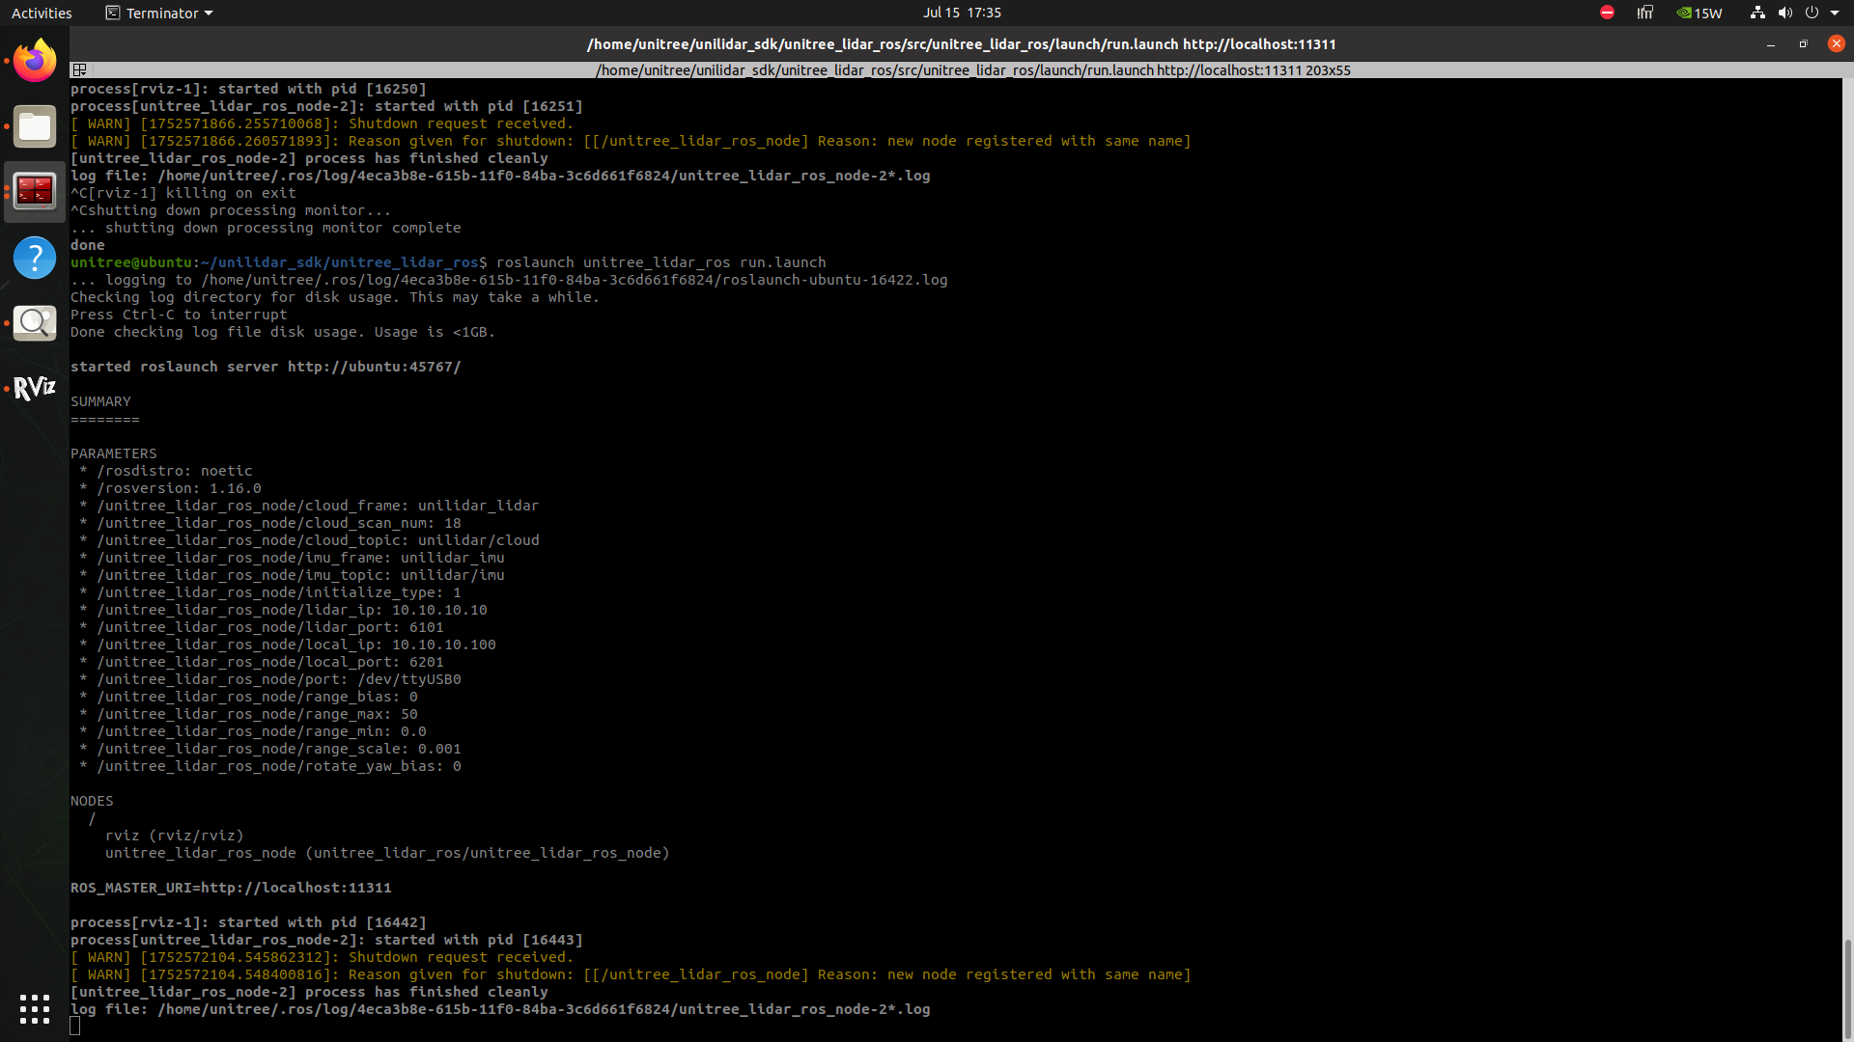
Task: Click the latest 'Shutdown request received' warning
Action: 322,957
